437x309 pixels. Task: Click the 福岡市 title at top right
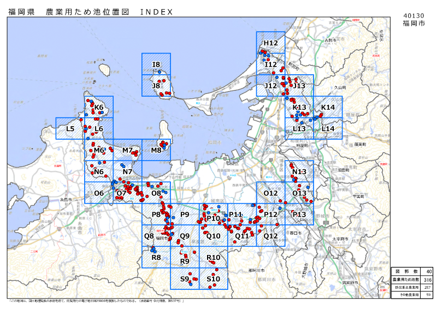click(x=413, y=23)
